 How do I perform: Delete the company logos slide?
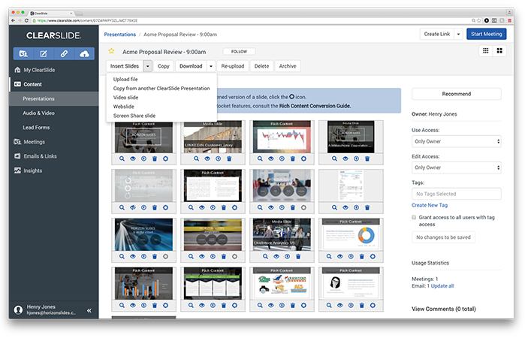pos(293,306)
